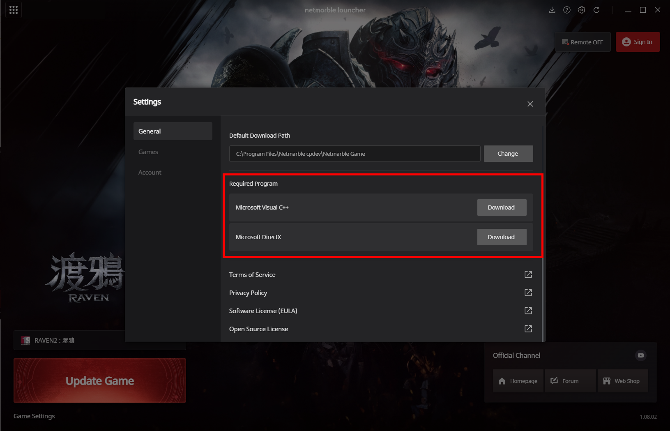This screenshot has height=431, width=670.
Task: Open the settings gear icon
Action: click(x=582, y=10)
